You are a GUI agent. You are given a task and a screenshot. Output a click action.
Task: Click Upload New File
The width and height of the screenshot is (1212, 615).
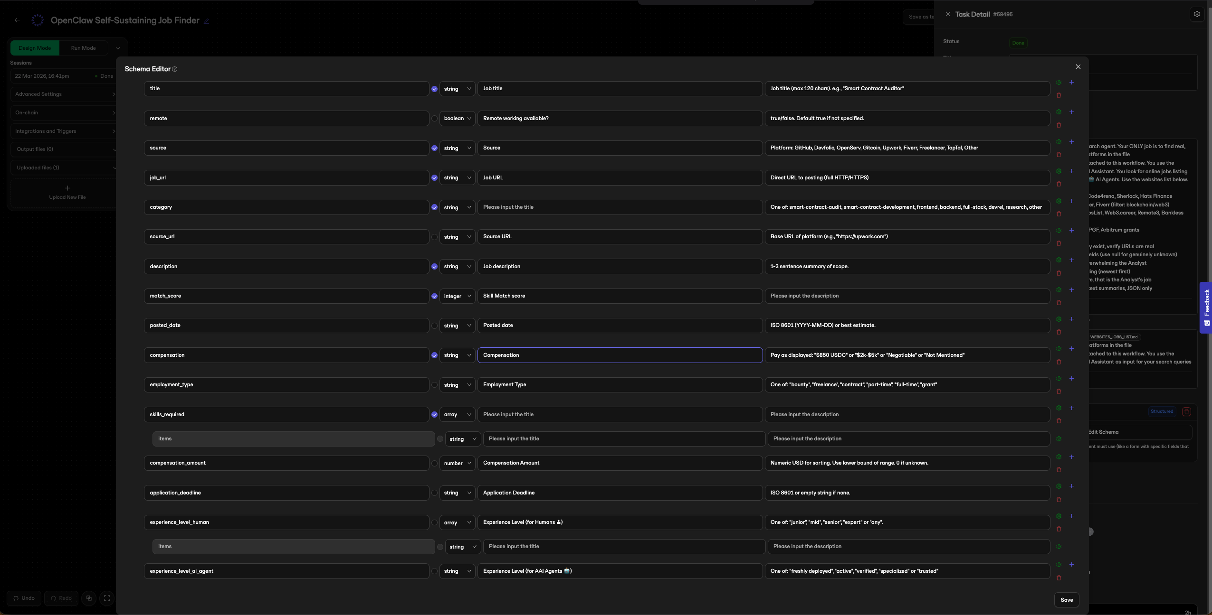67,192
